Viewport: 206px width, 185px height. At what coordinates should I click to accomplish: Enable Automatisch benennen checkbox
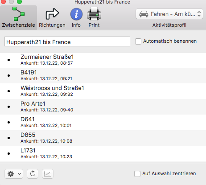tap(138, 41)
